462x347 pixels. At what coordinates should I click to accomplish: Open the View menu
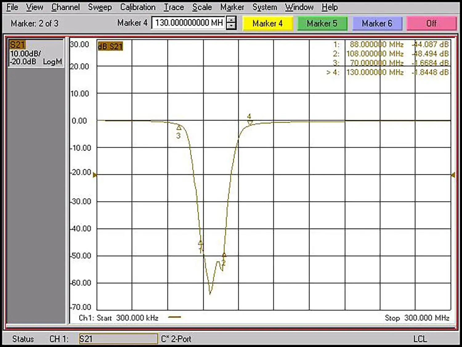click(34, 7)
